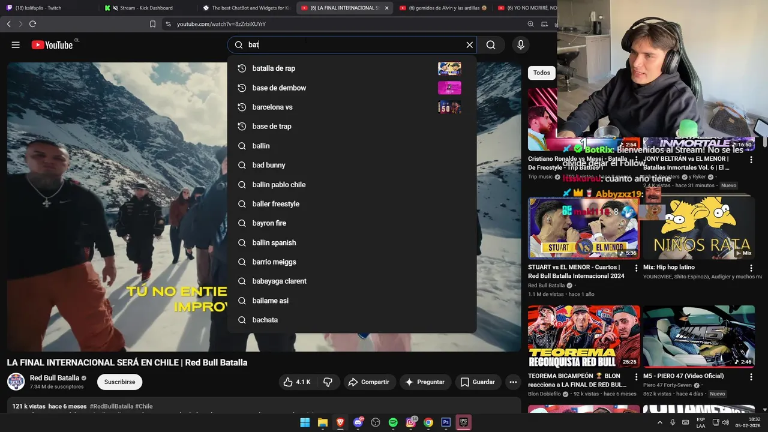The image size is (768, 432).
Task: Open the Preguntar button
Action: [x=425, y=382]
